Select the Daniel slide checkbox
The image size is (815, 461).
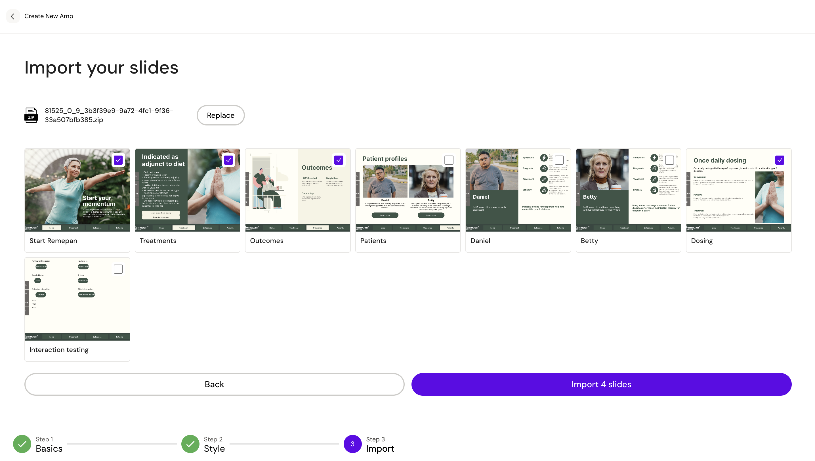point(559,160)
